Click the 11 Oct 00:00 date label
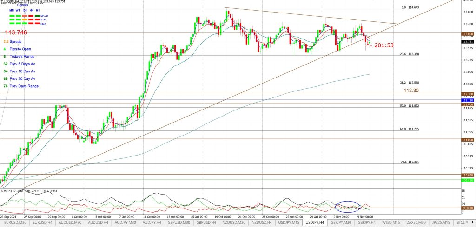 pyautogui.click(x=151, y=217)
